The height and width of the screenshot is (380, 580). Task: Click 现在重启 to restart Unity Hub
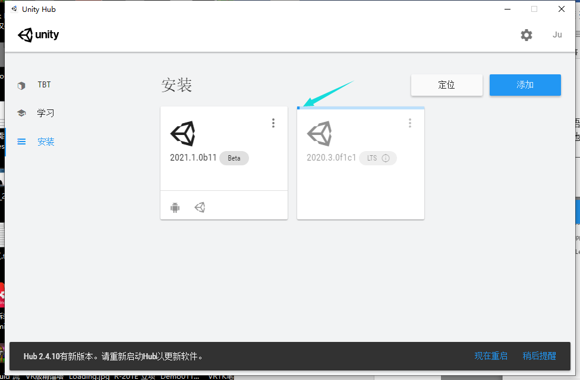(491, 356)
